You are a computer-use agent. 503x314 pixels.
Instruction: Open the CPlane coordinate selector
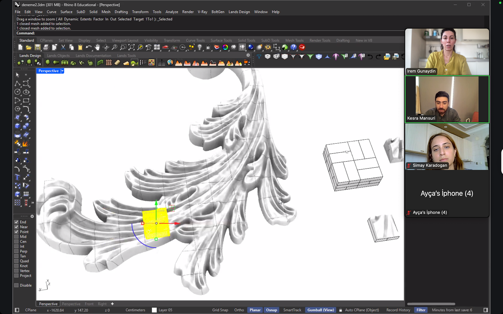click(x=31, y=310)
